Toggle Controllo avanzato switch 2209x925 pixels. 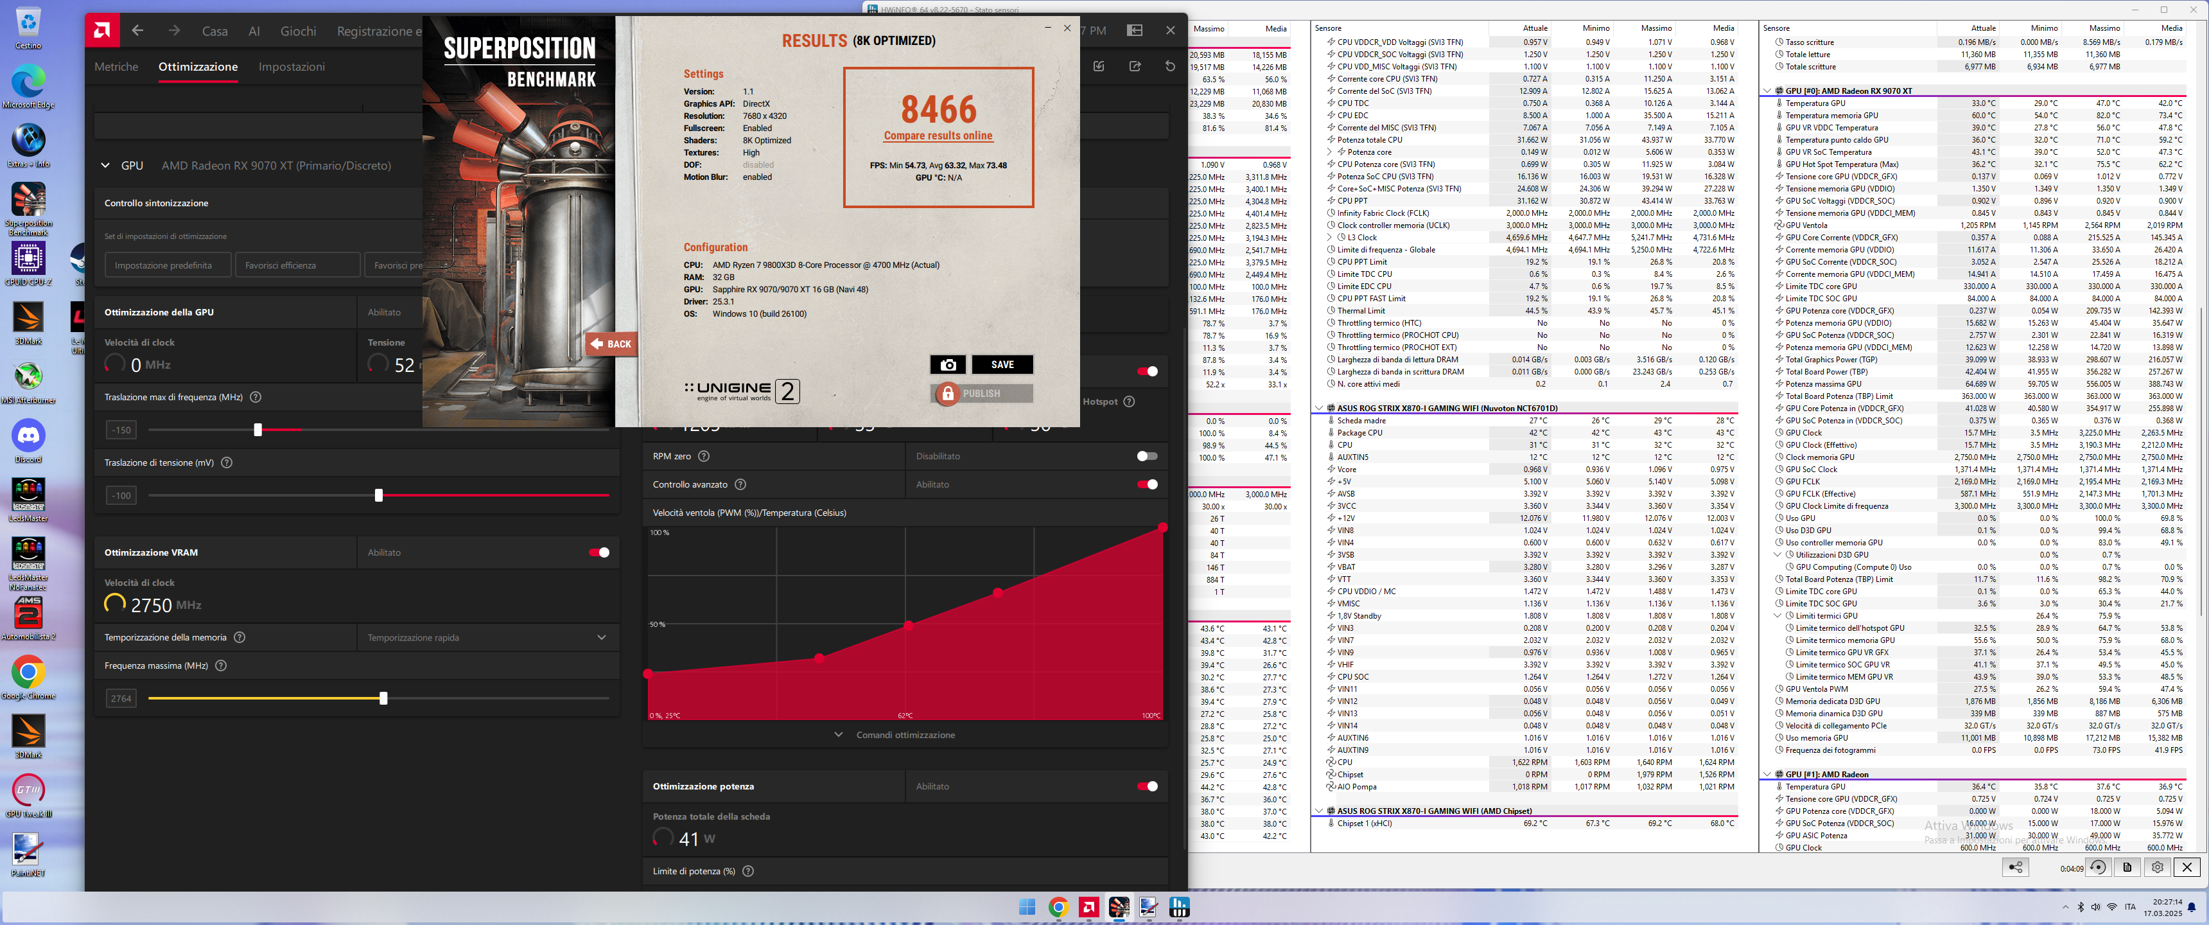(1148, 485)
